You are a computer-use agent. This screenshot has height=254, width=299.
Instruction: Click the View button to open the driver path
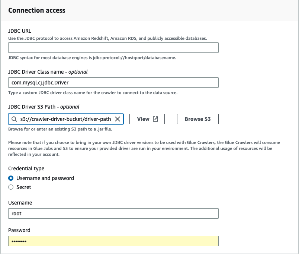(x=146, y=119)
